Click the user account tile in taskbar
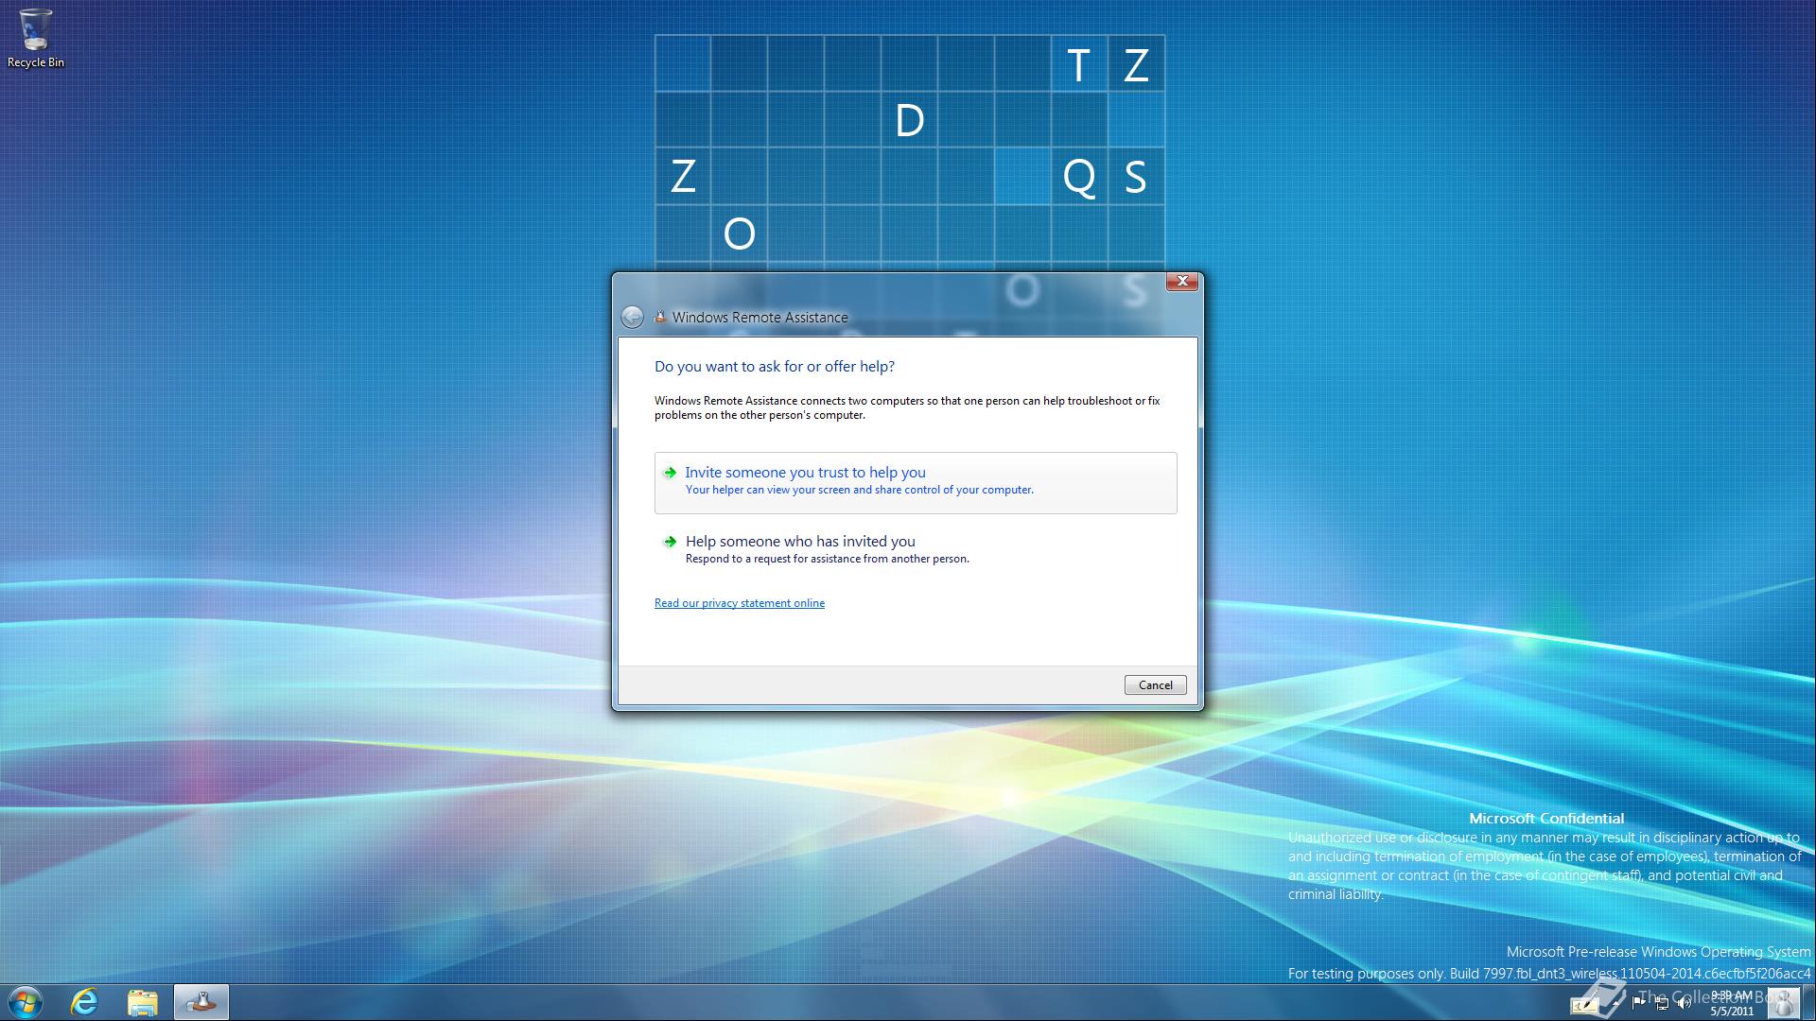Screen dimensions: 1816x1021 (x=1784, y=1003)
